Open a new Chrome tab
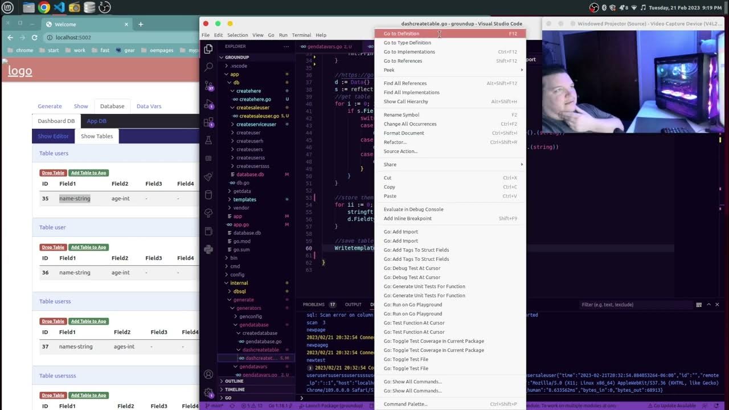Image resolution: width=729 pixels, height=410 pixels. click(x=141, y=24)
